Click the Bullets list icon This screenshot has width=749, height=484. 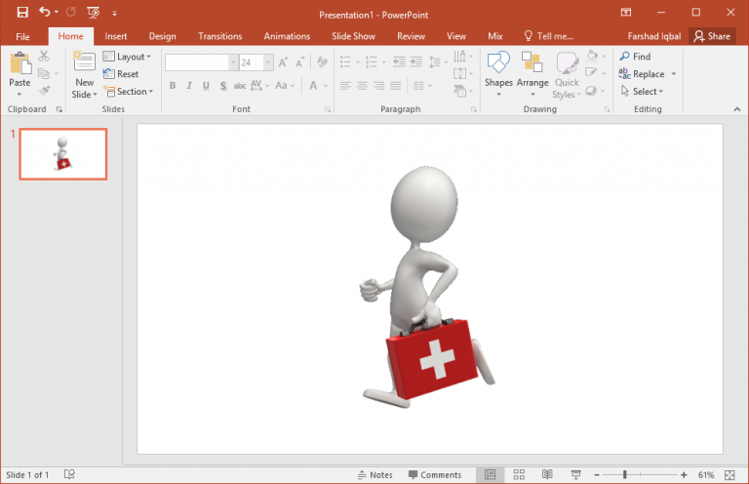point(345,61)
